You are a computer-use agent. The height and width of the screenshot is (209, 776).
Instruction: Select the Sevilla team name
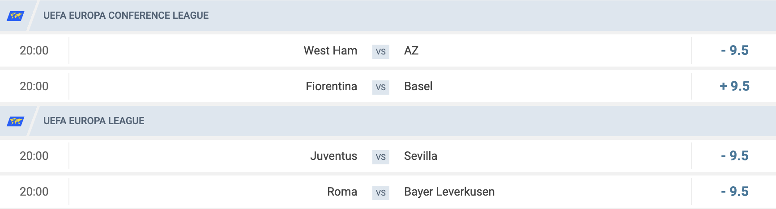click(421, 156)
